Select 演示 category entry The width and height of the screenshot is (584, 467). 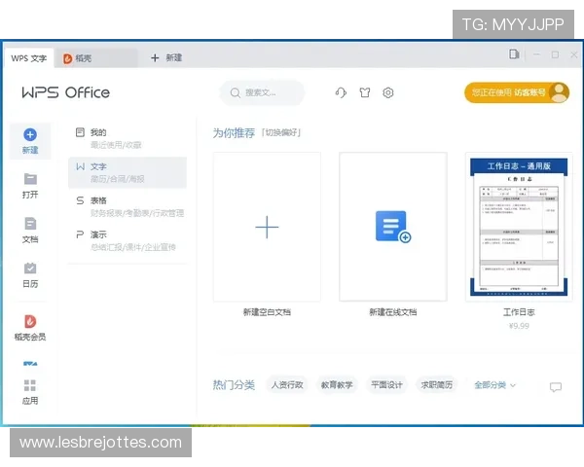(x=128, y=240)
